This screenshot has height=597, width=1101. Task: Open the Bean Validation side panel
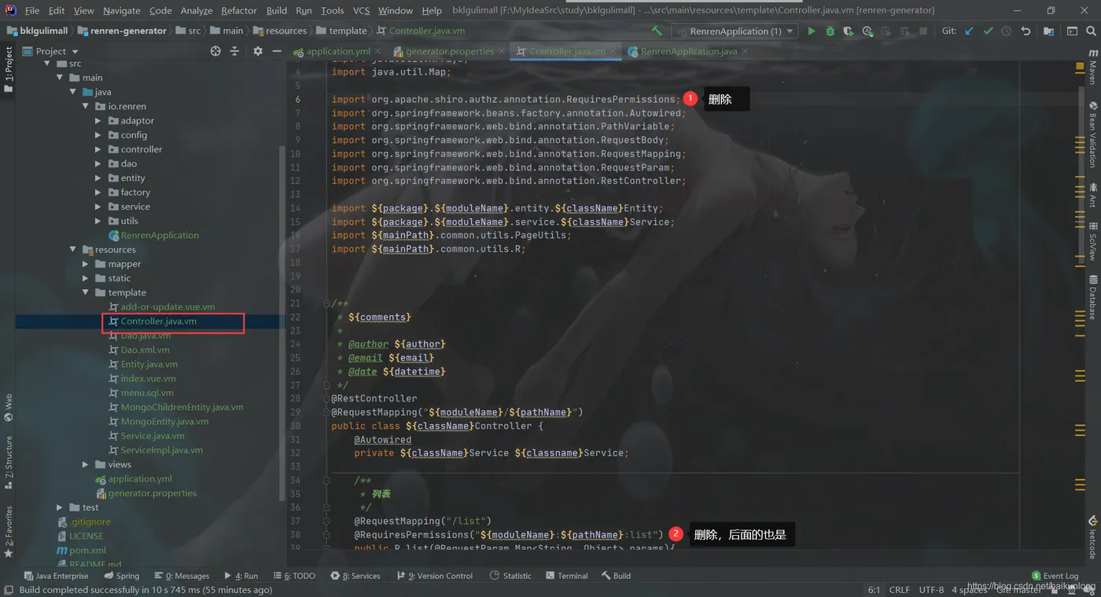(1092, 134)
